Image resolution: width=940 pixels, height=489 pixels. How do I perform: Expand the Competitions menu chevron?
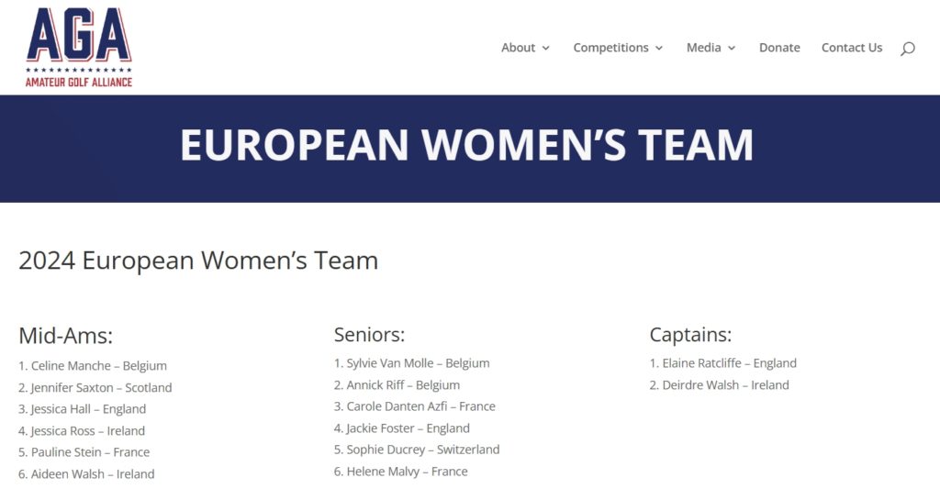659,49
